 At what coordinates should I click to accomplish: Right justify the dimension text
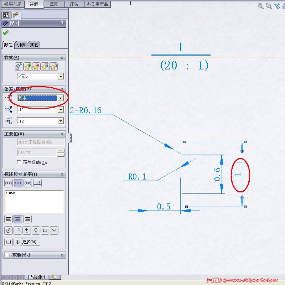pos(27,219)
